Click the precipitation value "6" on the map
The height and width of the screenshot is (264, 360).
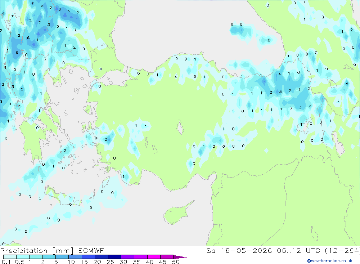pyautogui.click(x=59, y=9)
